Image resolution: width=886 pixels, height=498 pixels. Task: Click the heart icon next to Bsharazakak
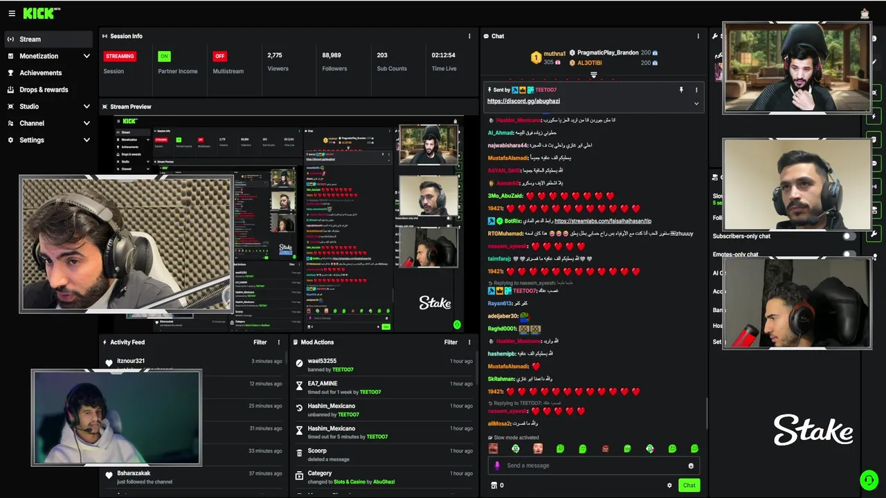tap(109, 475)
